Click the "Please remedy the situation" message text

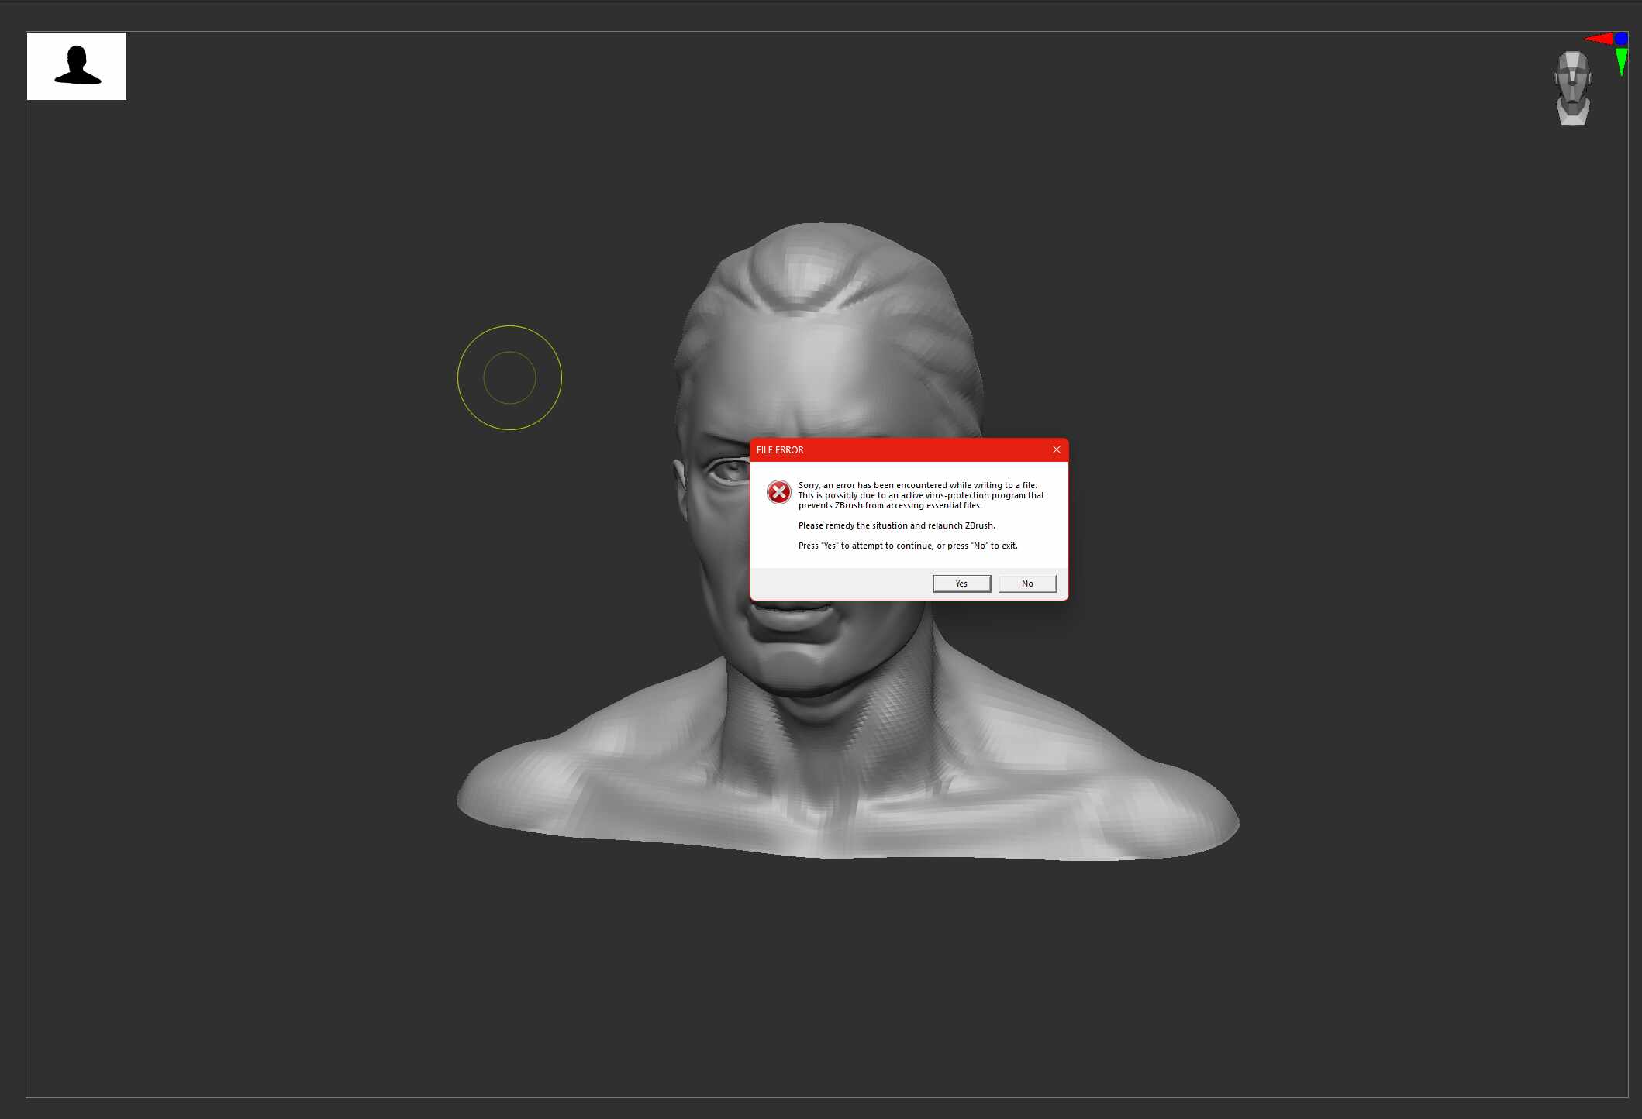[x=896, y=525]
